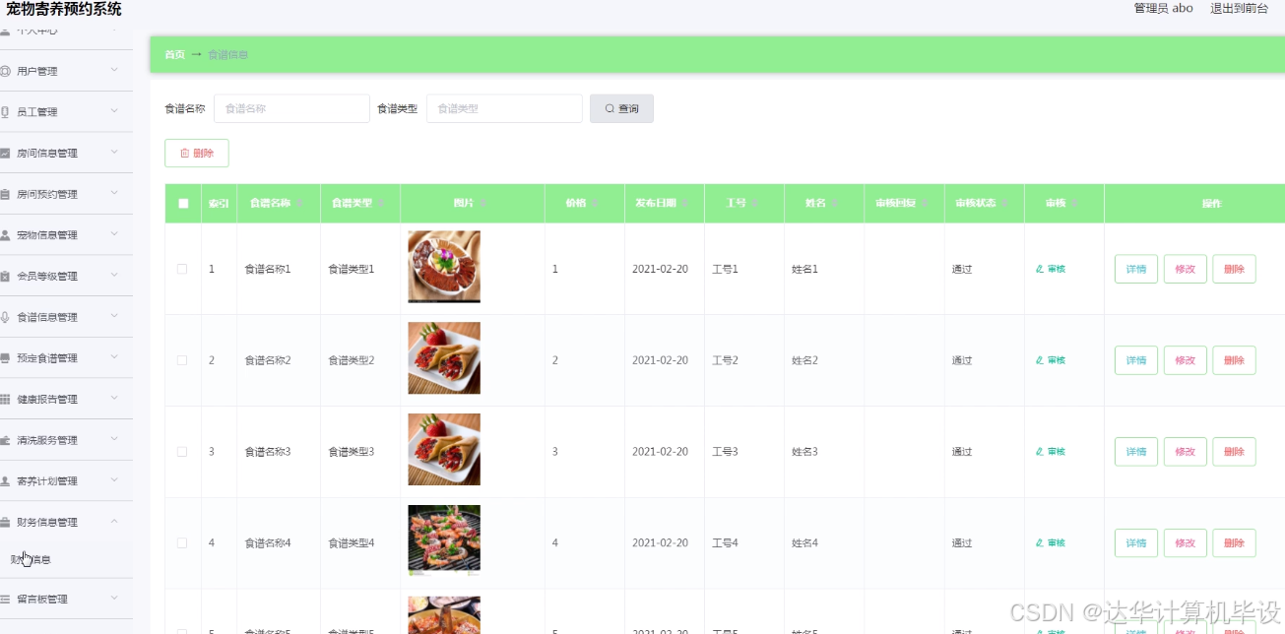Sort table by the 发布日期 column arrows
The width and height of the screenshot is (1285, 634).
click(684, 203)
